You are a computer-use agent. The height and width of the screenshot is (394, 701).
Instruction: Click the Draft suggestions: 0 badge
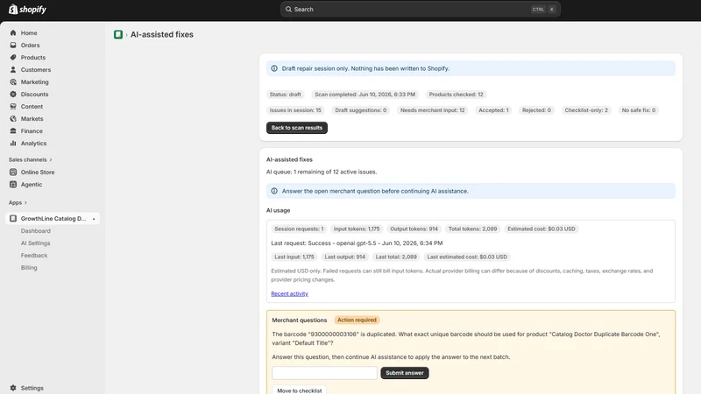[x=361, y=110]
